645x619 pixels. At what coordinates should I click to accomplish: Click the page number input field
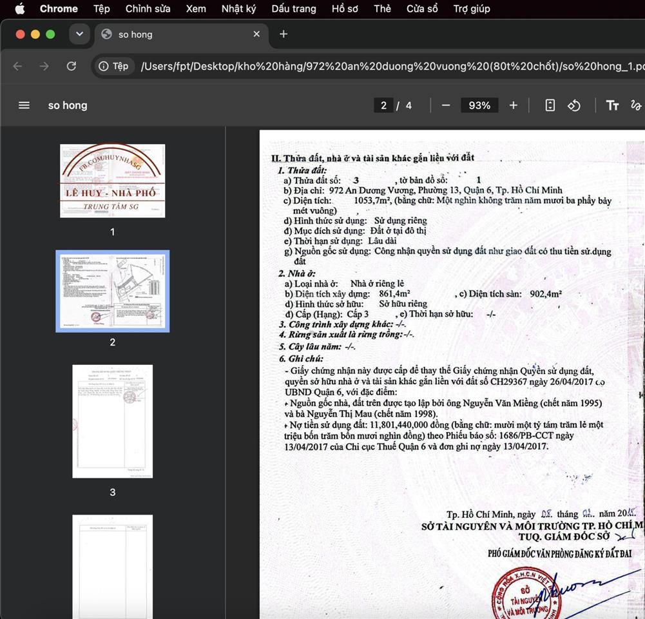383,105
